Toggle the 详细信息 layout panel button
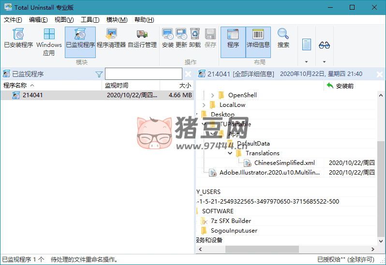 tap(258, 38)
